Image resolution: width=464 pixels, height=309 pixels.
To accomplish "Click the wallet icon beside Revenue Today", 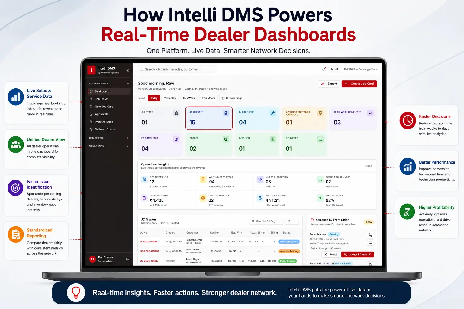I will pos(144,198).
